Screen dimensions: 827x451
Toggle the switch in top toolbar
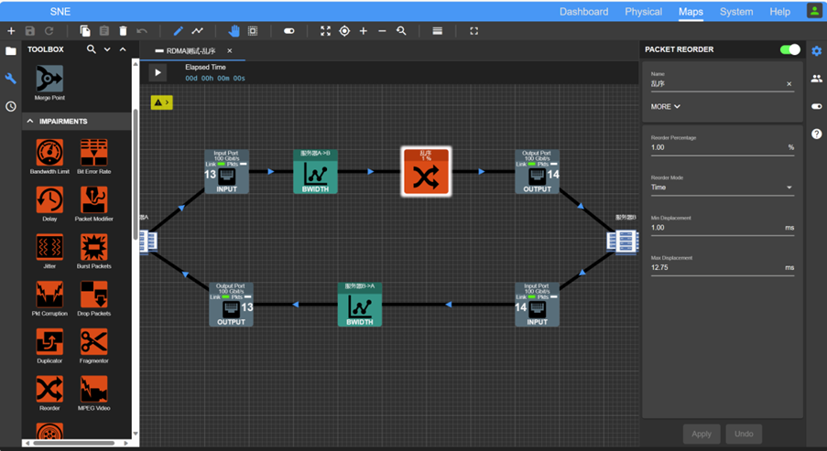[289, 31]
